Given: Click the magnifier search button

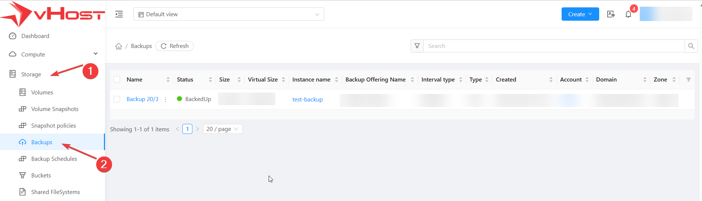Looking at the screenshot, I should pyautogui.click(x=691, y=46).
